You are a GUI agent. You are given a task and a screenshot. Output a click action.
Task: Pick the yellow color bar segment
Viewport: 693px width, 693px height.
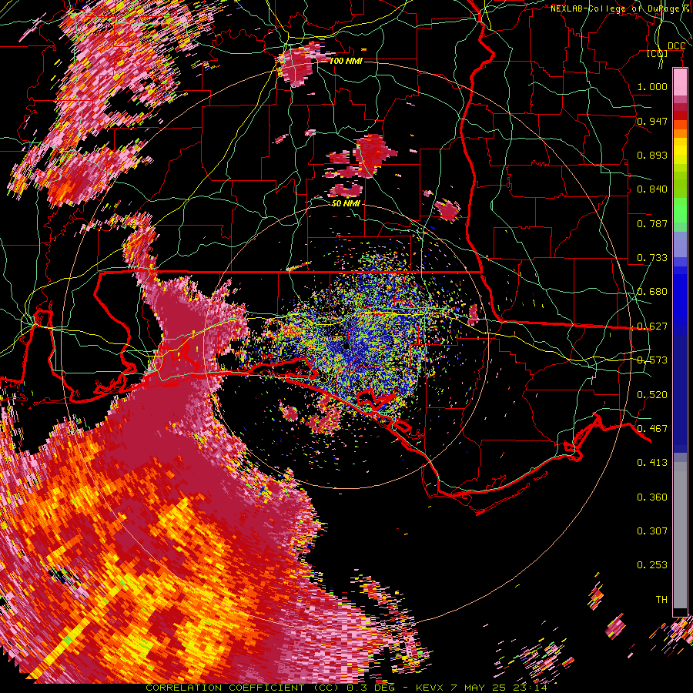680,151
